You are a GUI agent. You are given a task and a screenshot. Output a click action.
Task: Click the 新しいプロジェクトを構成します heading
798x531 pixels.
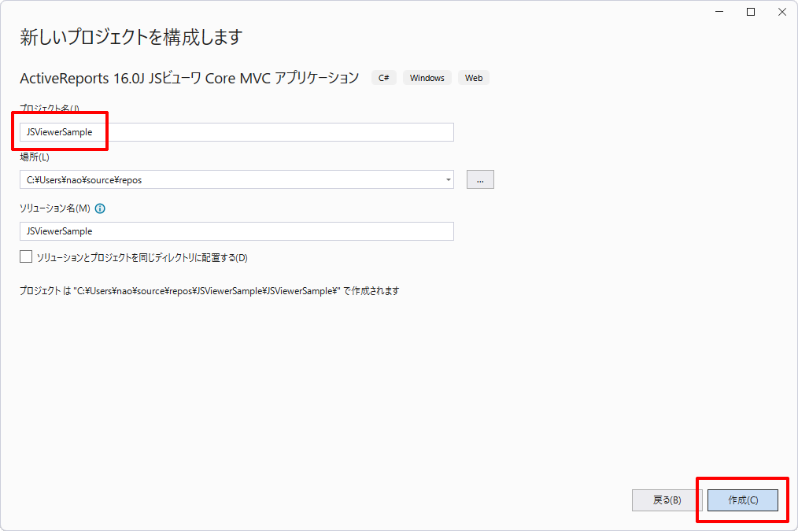(131, 37)
